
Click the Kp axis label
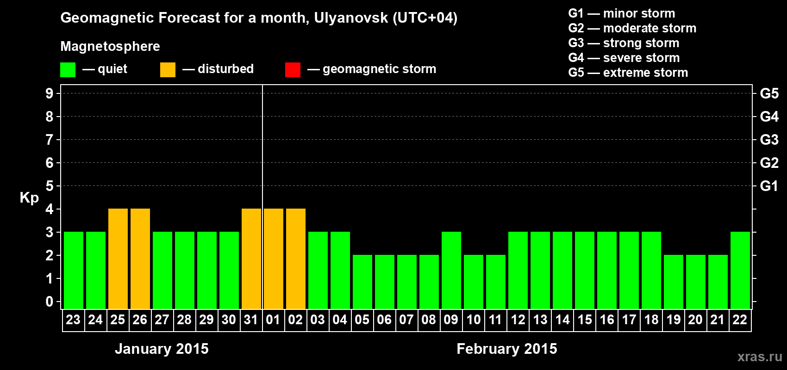[29, 198]
